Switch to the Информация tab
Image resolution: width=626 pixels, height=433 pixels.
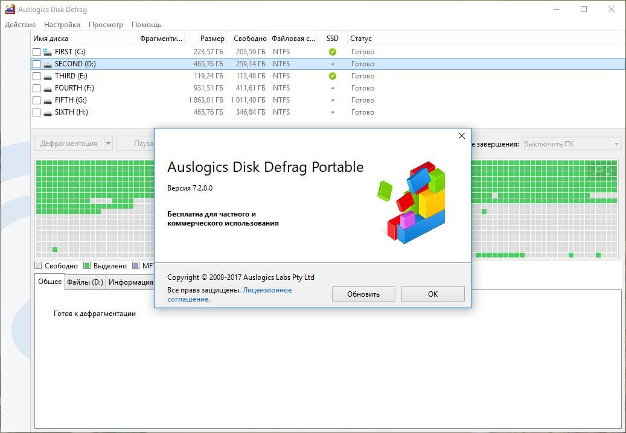point(130,282)
